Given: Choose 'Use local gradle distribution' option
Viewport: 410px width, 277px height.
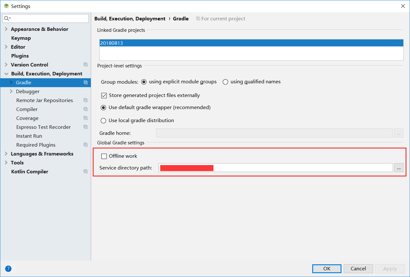Looking at the screenshot, I should pyautogui.click(x=103, y=121).
